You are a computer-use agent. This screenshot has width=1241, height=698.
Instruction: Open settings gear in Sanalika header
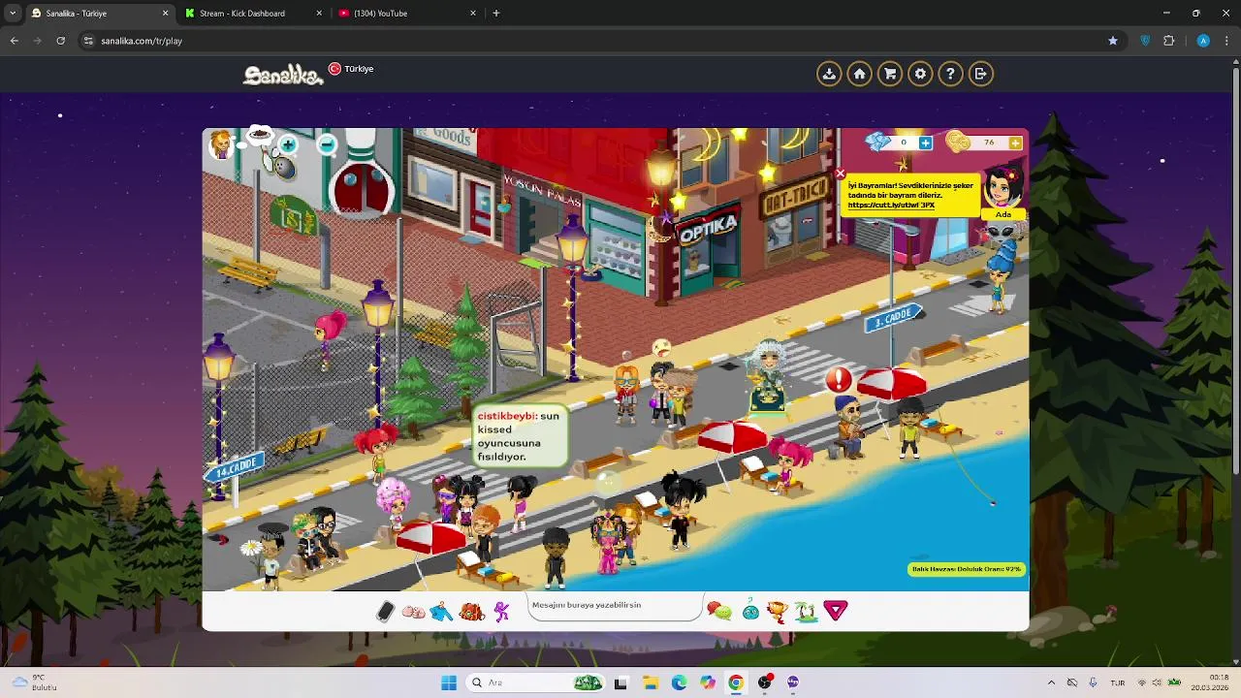coord(920,74)
